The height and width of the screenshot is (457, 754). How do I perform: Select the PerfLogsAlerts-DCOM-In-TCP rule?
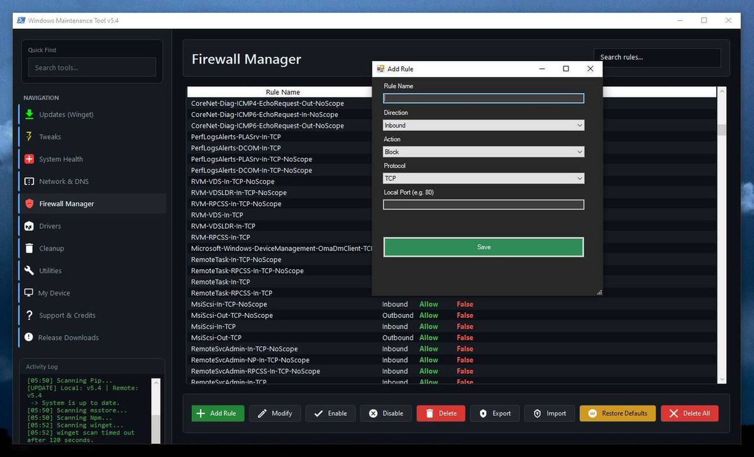point(279,148)
